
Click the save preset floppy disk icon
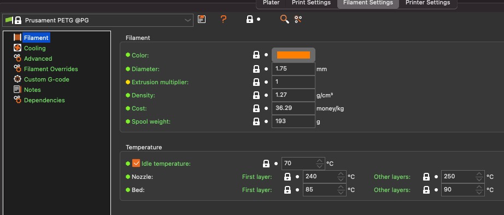pos(202,19)
